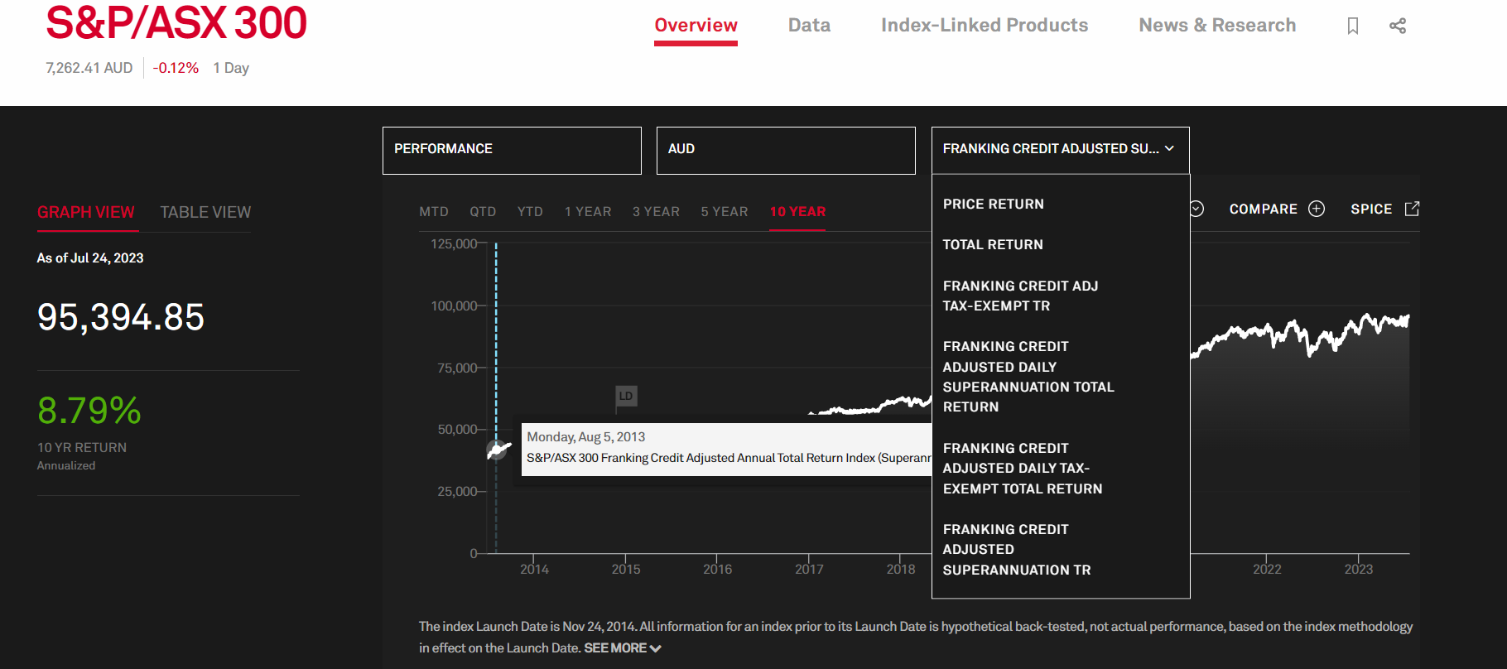
Task: Click the plus icon beside COMPARE
Action: click(x=1317, y=209)
